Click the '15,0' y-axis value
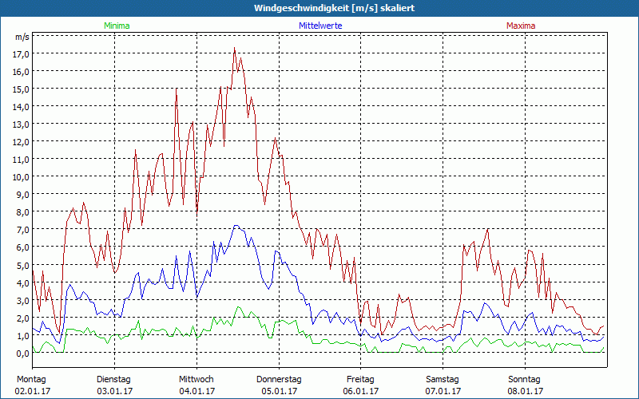Image resolution: width=639 pixels, height=399 pixels. pyautogui.click(x=22, y=89)
